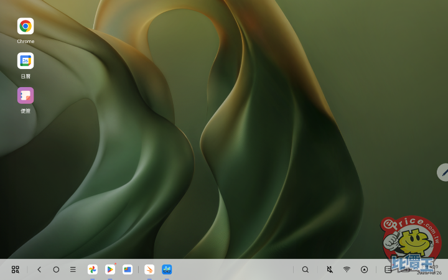Open the notification list panel icon

click(x=388, y=269)
